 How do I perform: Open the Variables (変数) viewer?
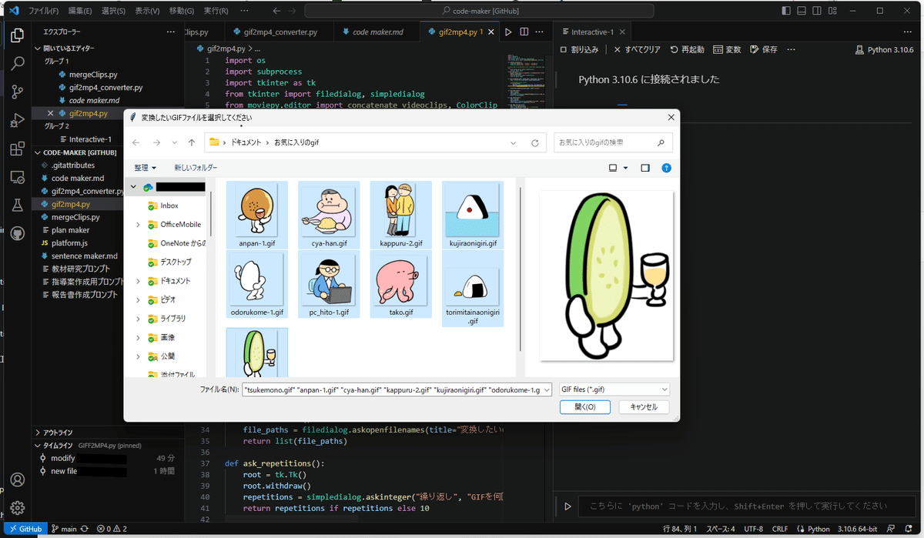[x=727, y=49]
